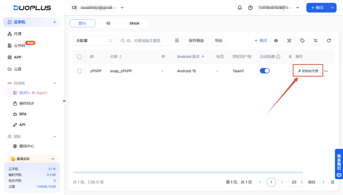The height and width of the screenshot is (195, 343).
Task: Click the 前往 page number input
Action: point(323,182)
